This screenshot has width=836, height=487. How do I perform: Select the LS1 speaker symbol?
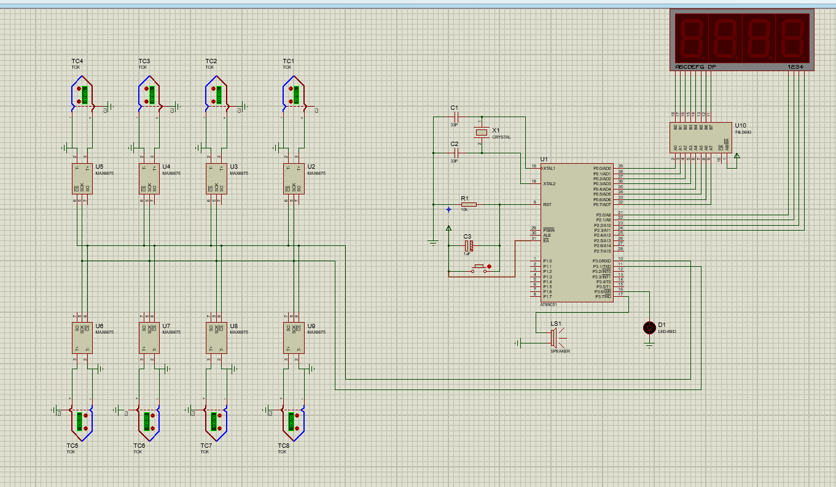(x=557, y=337)
